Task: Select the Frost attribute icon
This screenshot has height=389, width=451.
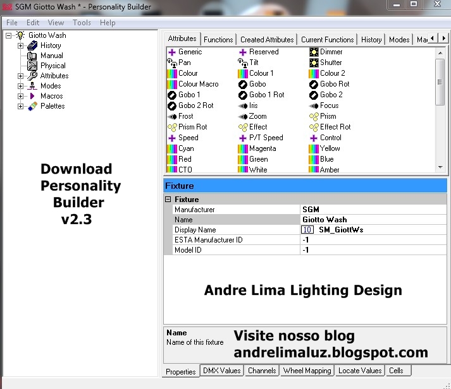Action: point(171,117)
